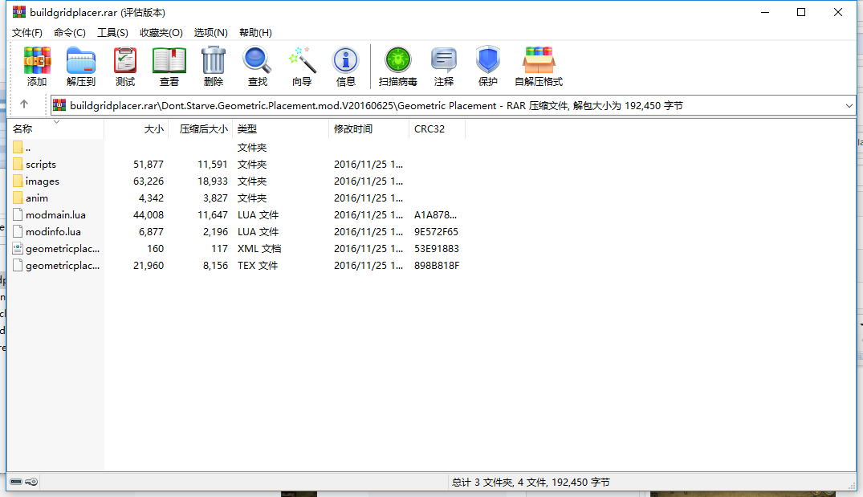Click the WinRAR icon in the title bar
The image size is (863, 497).
[x=19, y=11]
